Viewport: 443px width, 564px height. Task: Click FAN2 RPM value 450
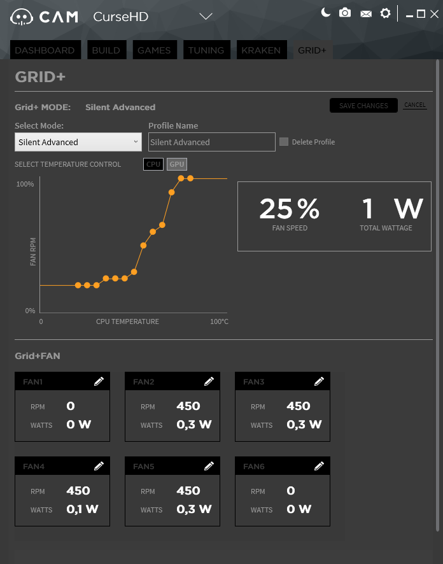coord(188,406)
